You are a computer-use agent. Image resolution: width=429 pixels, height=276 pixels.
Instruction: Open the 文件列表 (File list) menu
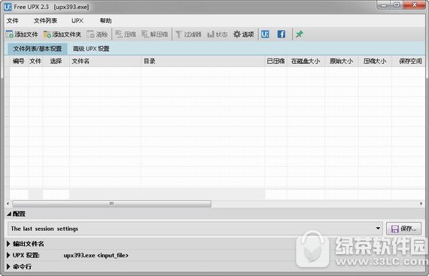pyautogui.click(x=45, y=20)
